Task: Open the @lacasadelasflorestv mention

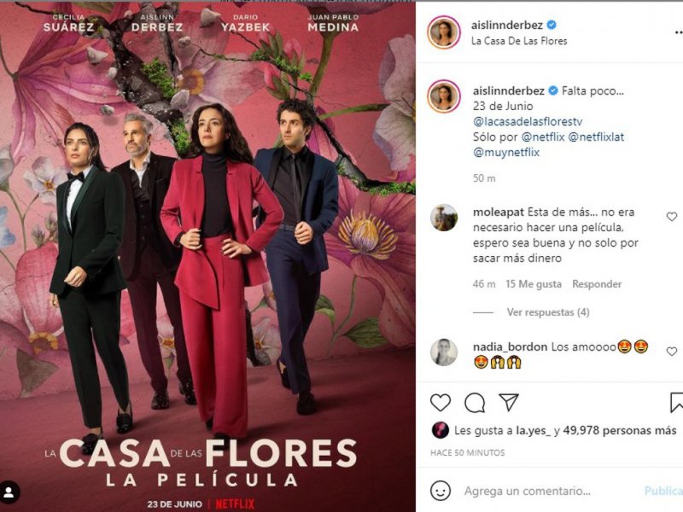Action: click(x=528, y=121)
